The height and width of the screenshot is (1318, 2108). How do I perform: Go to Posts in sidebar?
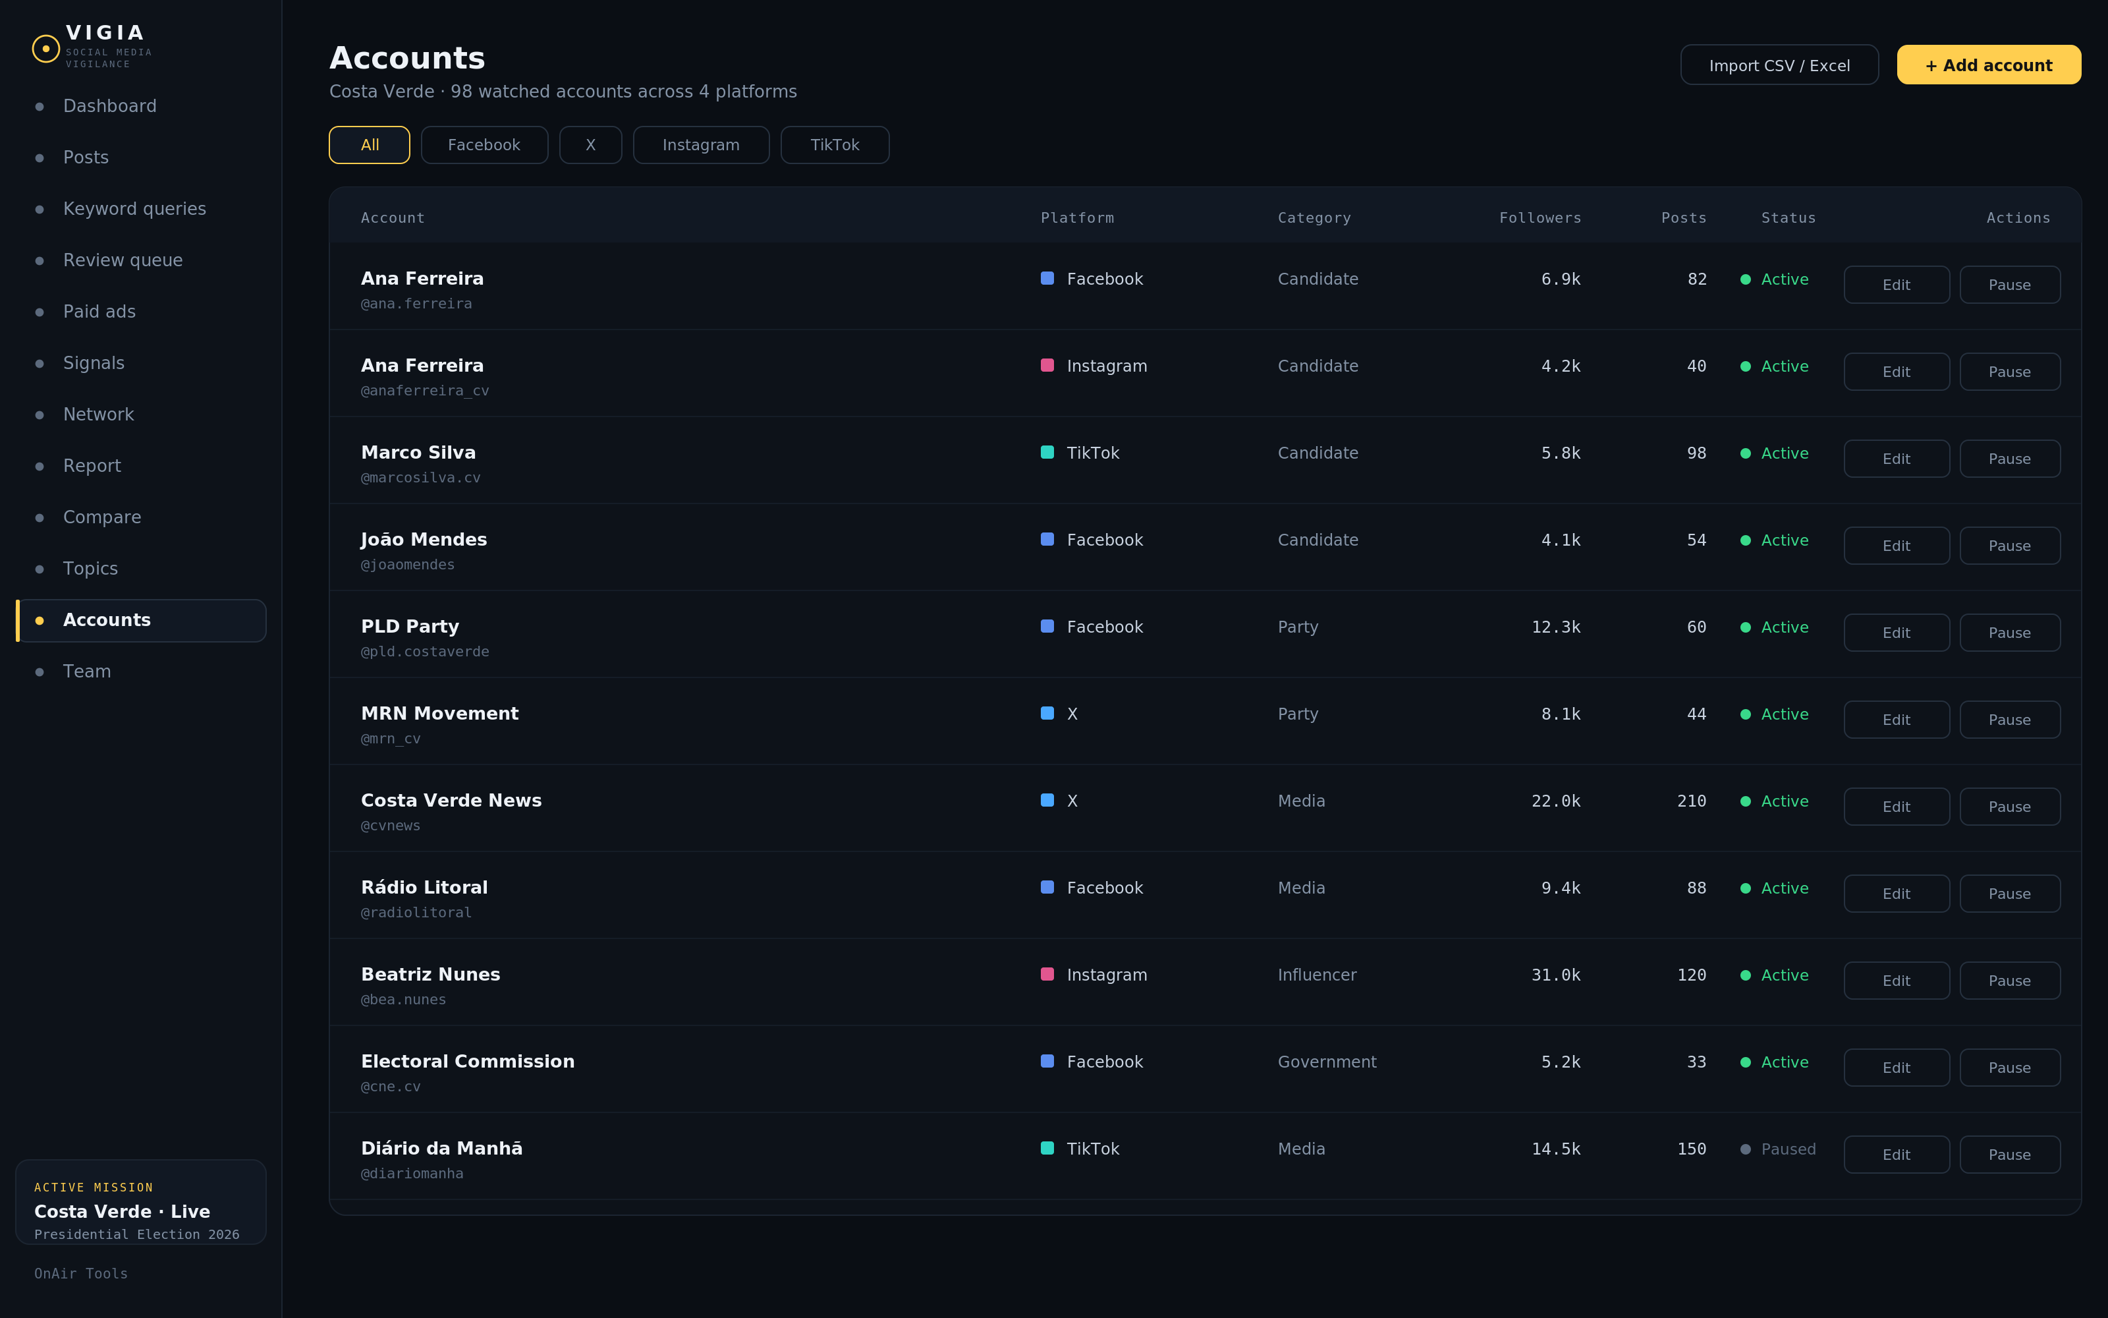(141, 158)
